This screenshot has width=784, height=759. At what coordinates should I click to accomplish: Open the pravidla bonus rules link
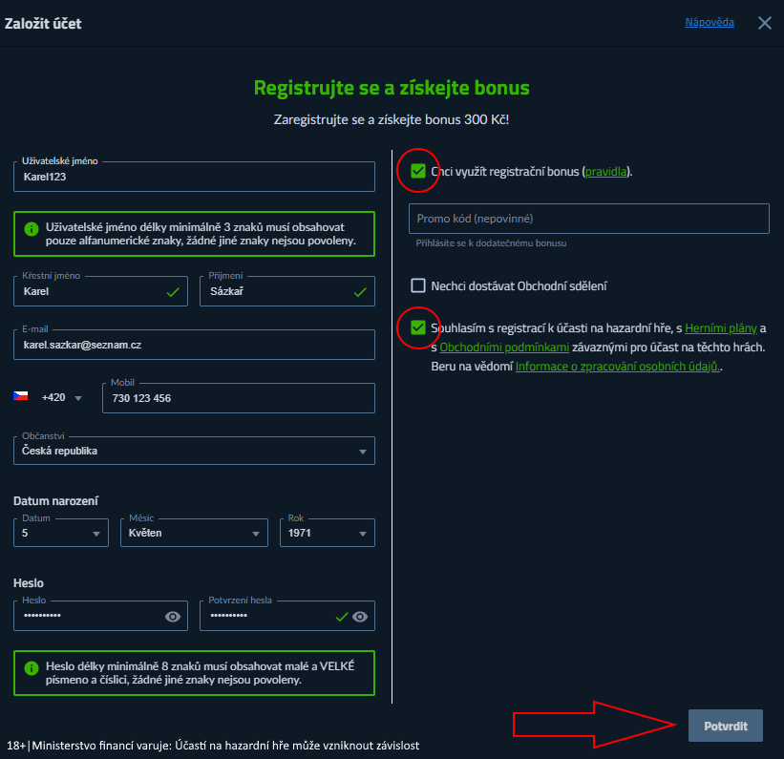tap(605, 172)
